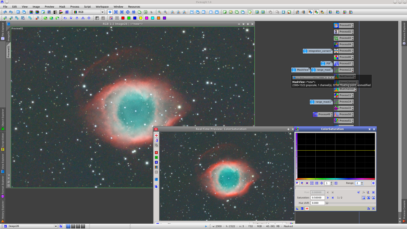Decrease the Range spinner value
The height and width of the screenshot is (229, 407).
pos(362,184)
